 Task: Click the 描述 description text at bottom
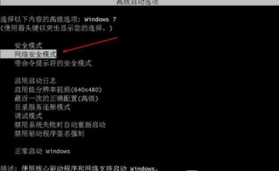[x=79, y=168]
